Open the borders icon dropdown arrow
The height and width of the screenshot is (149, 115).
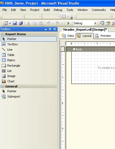pyautogui.click(x=68, y=16)
